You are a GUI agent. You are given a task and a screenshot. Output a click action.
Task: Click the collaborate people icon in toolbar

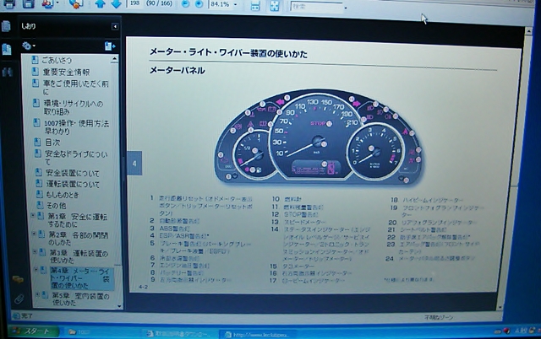pos(47,3)
